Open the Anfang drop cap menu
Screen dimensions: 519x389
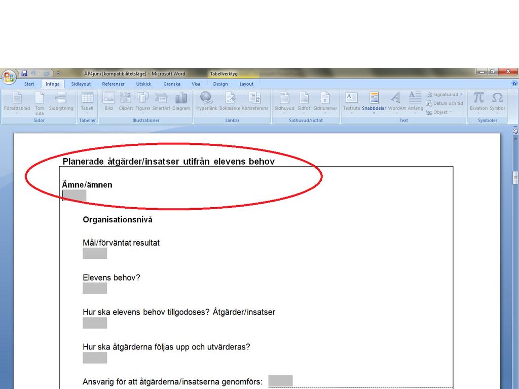pyautogui.click(x=416, y=102)
